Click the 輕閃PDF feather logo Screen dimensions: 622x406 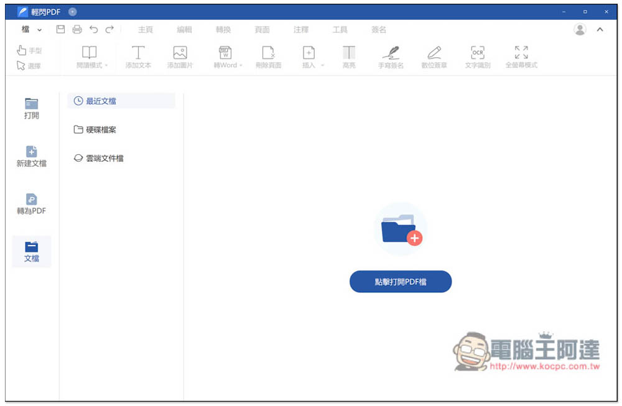(22, 12)
